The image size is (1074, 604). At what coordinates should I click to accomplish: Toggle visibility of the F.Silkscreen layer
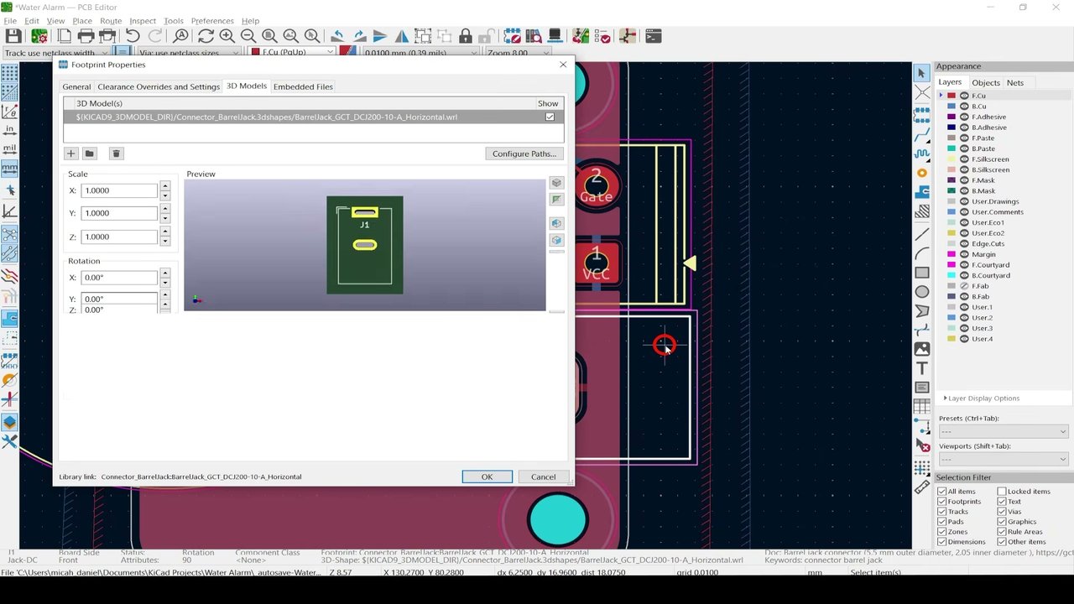click(964, 159)
